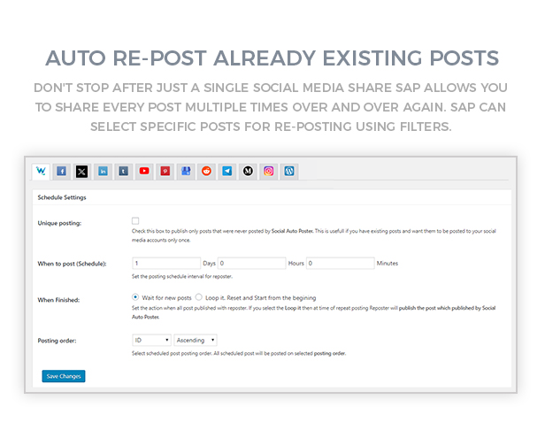Expand the Ascending order dropdown

[x=196, y=340]
